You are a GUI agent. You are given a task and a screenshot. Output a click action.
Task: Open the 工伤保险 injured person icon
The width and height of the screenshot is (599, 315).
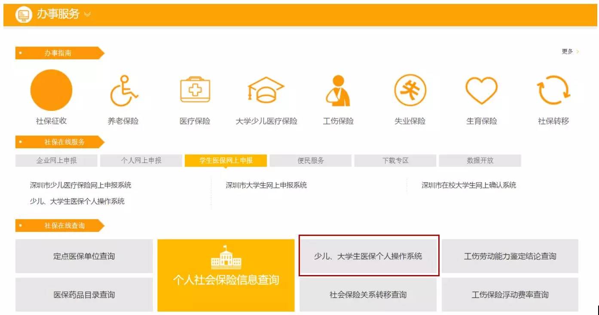338,91
